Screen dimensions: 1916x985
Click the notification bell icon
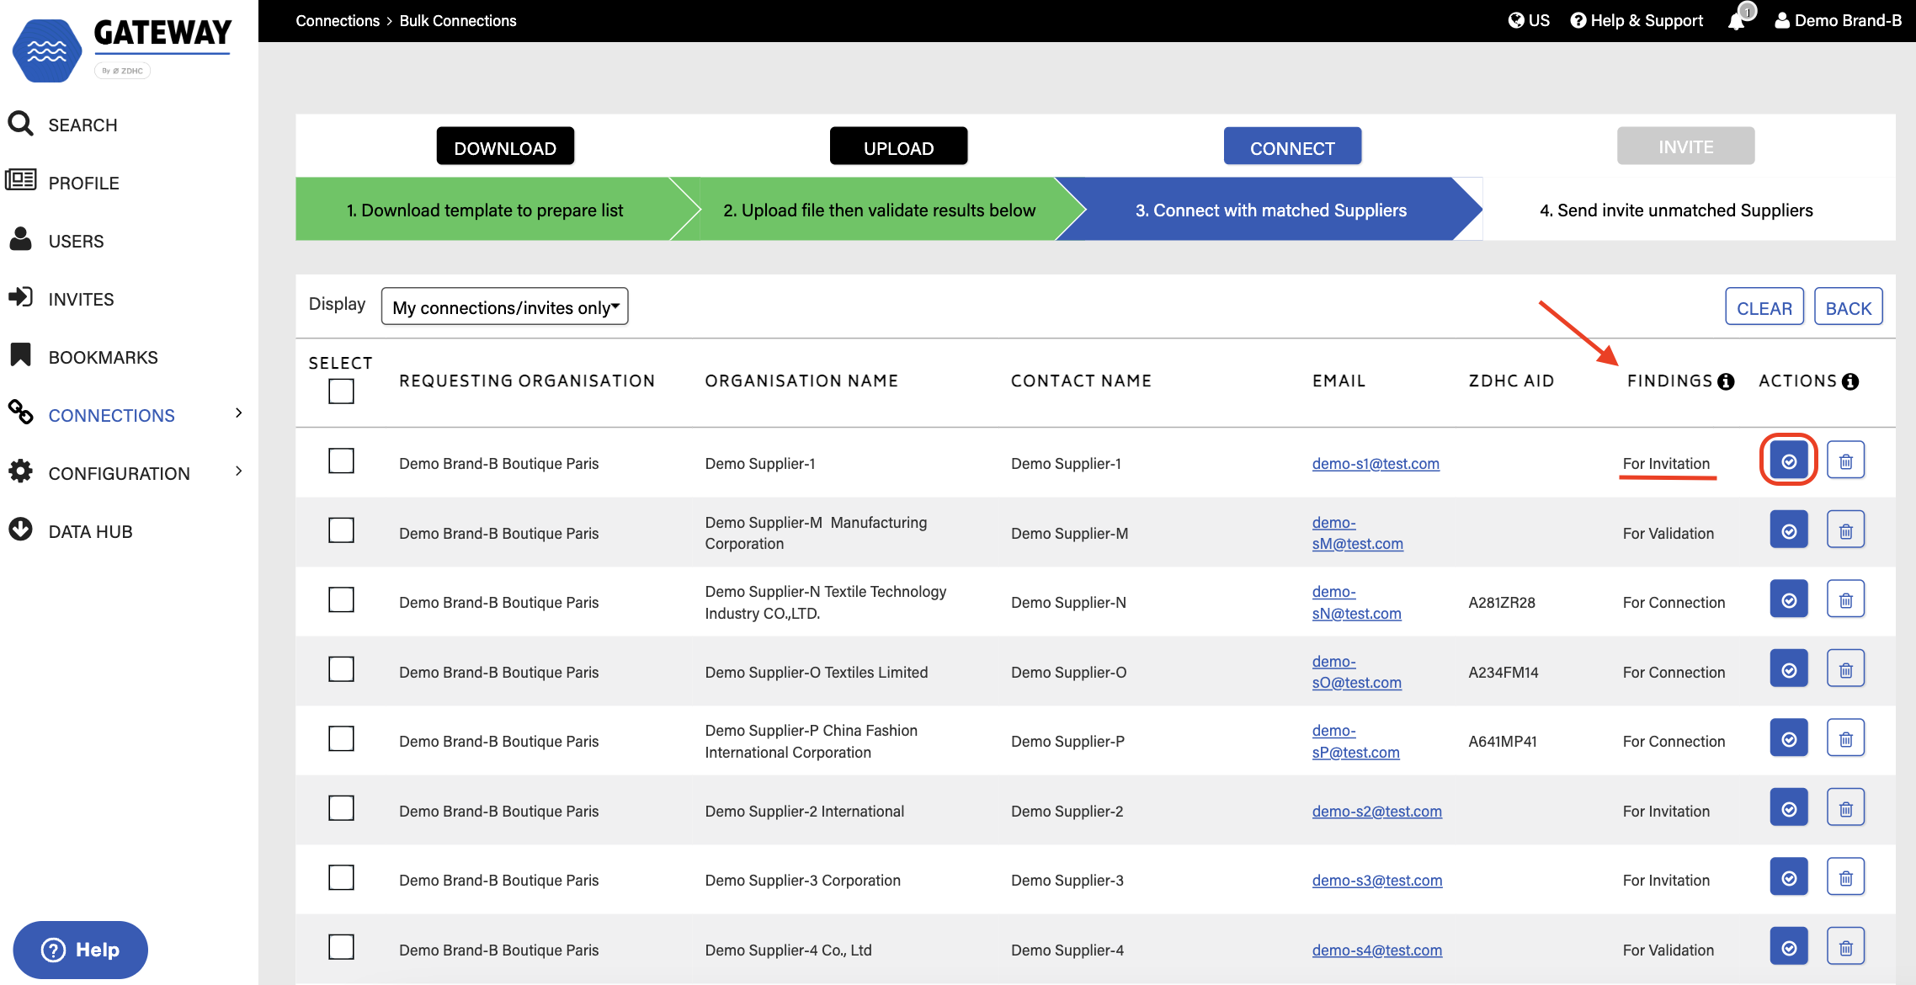point(1736,21)
